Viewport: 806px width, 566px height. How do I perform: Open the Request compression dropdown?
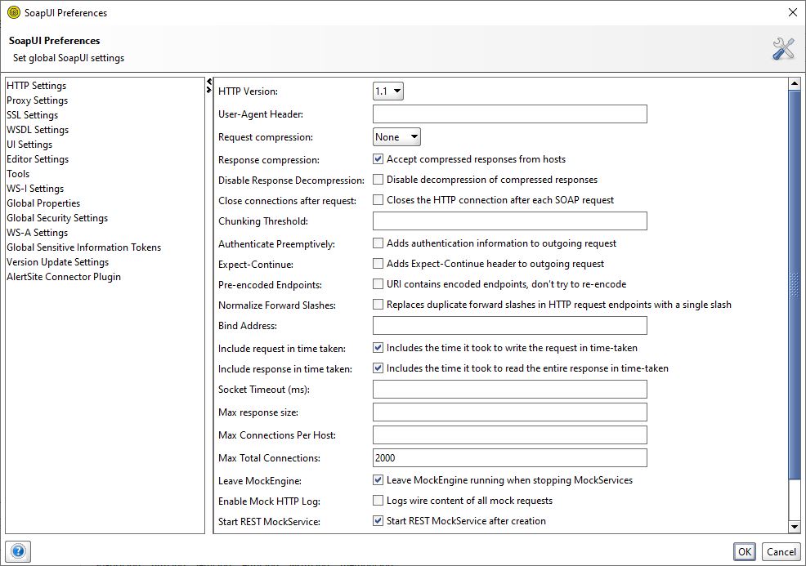396,137
